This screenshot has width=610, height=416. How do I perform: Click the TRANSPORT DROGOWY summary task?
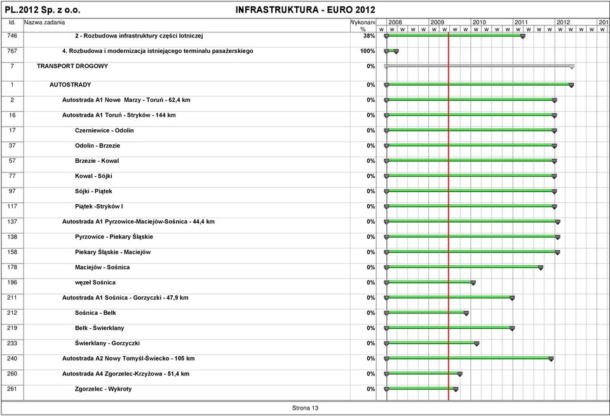point(72,66)
